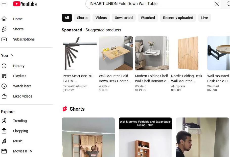The width and height of the screenshot is (230, 157).
Task: Open Subscriptions in the sidebar
Action: 24,39
